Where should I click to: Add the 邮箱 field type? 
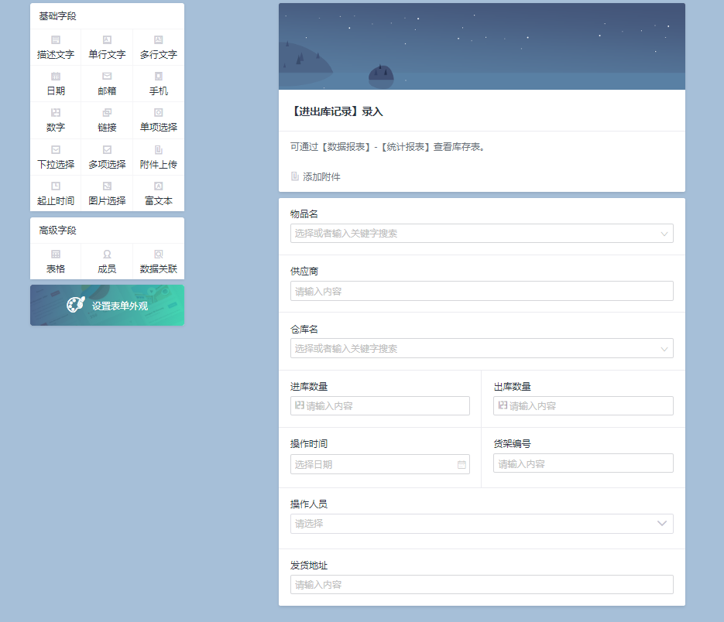pos(107,84)
